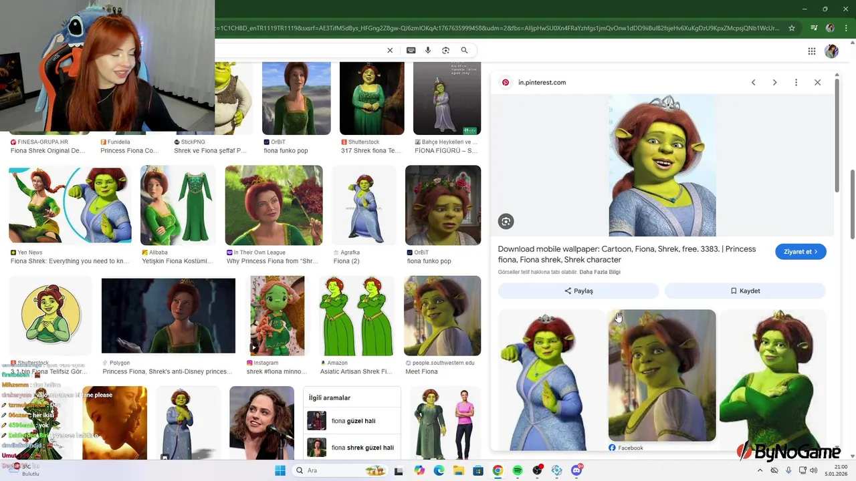
Task: Open the Yen News Fiona thumbnail
Action: 70,204
